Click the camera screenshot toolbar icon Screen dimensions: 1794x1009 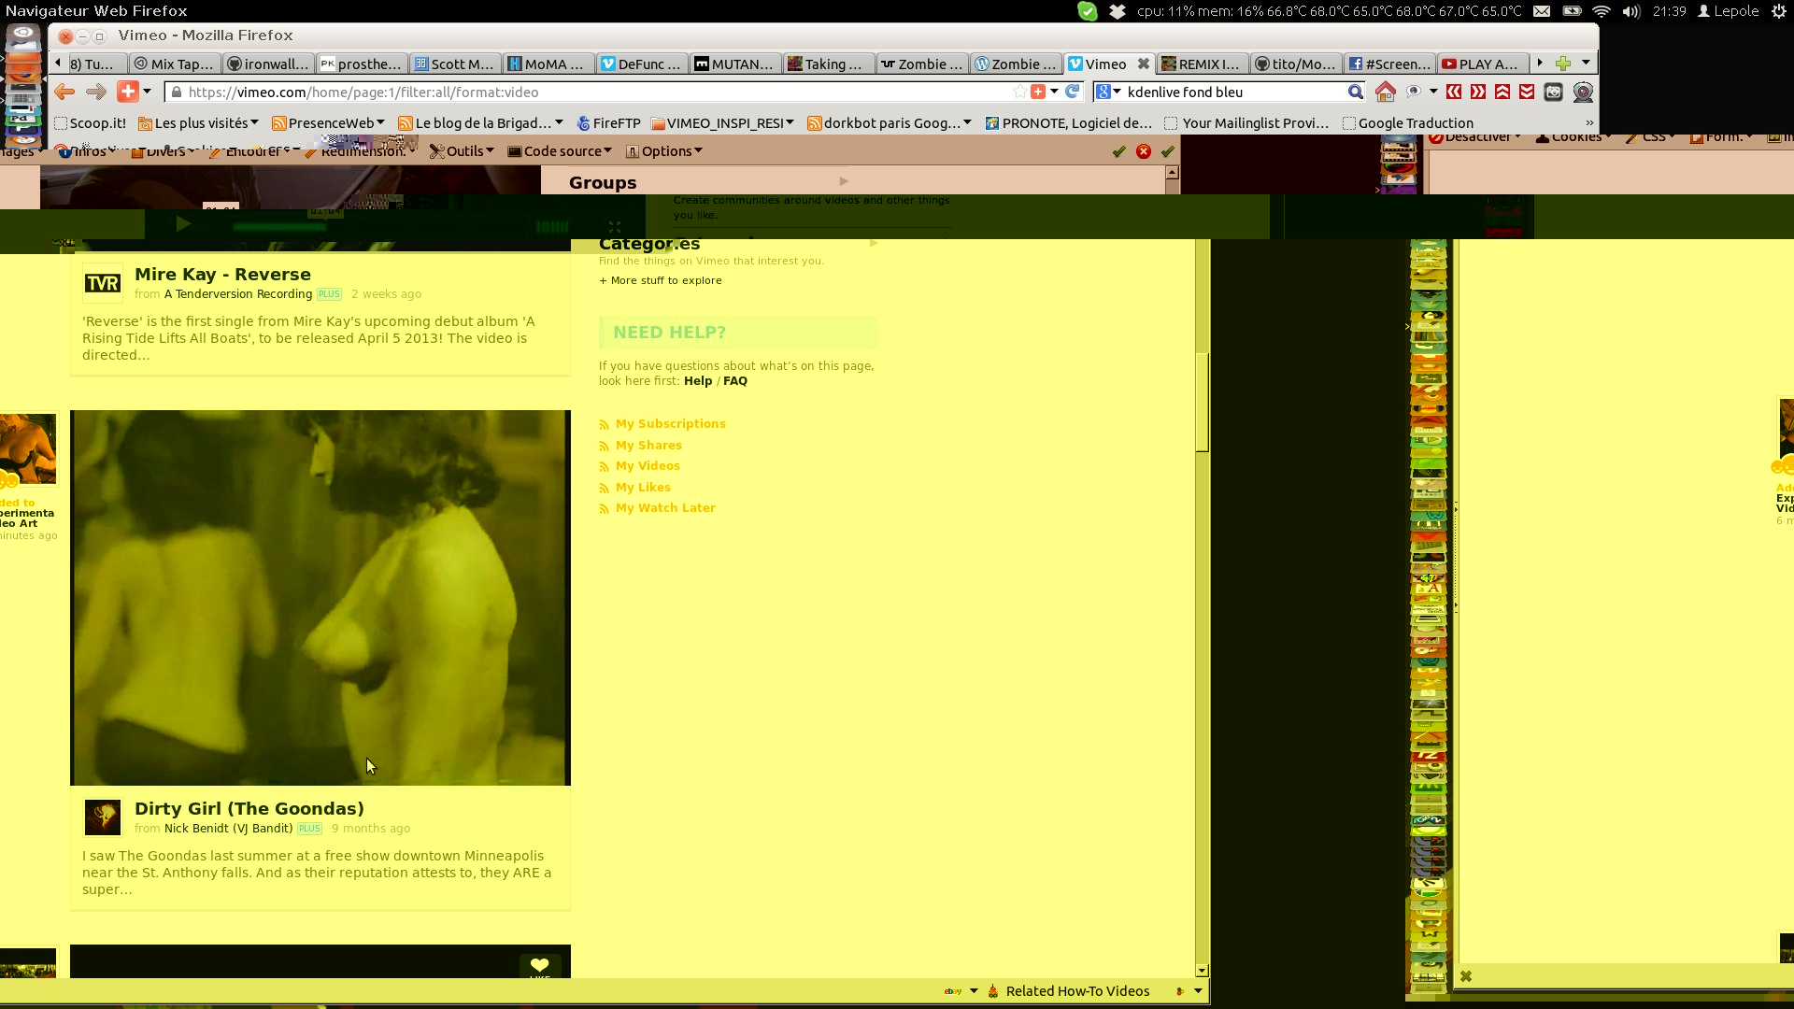[x=1553, y=92]
